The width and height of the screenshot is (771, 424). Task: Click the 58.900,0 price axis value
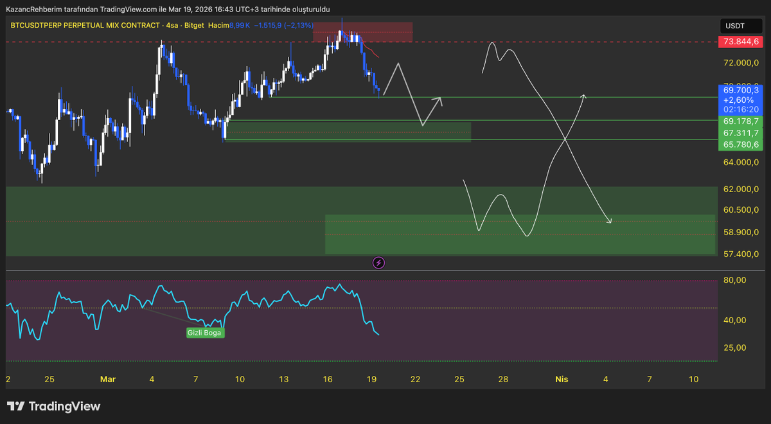click(x=741, y=232)
